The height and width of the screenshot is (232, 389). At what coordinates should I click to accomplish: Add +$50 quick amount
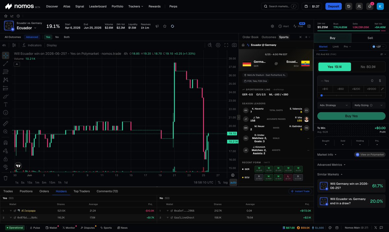tap(340, 89)
